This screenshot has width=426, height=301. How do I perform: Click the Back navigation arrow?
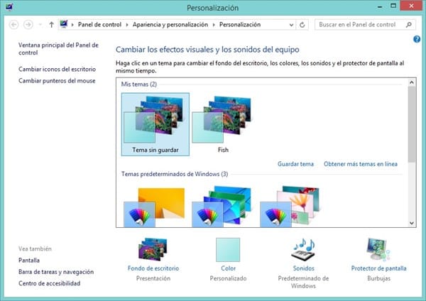pos(14,25)
